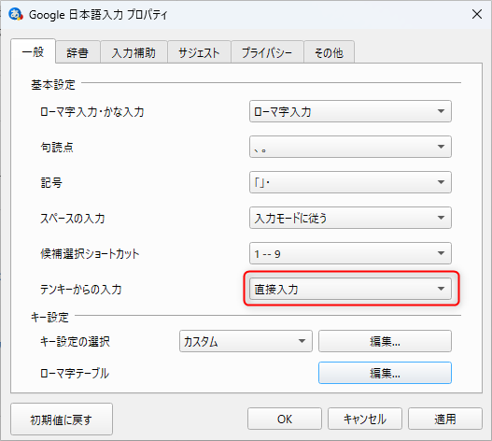Click the スペースの入力 label
The image size is (492, 441).
73,218
